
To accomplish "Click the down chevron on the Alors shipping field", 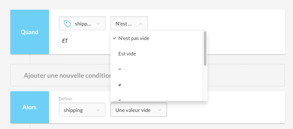I will coord(98,110).
